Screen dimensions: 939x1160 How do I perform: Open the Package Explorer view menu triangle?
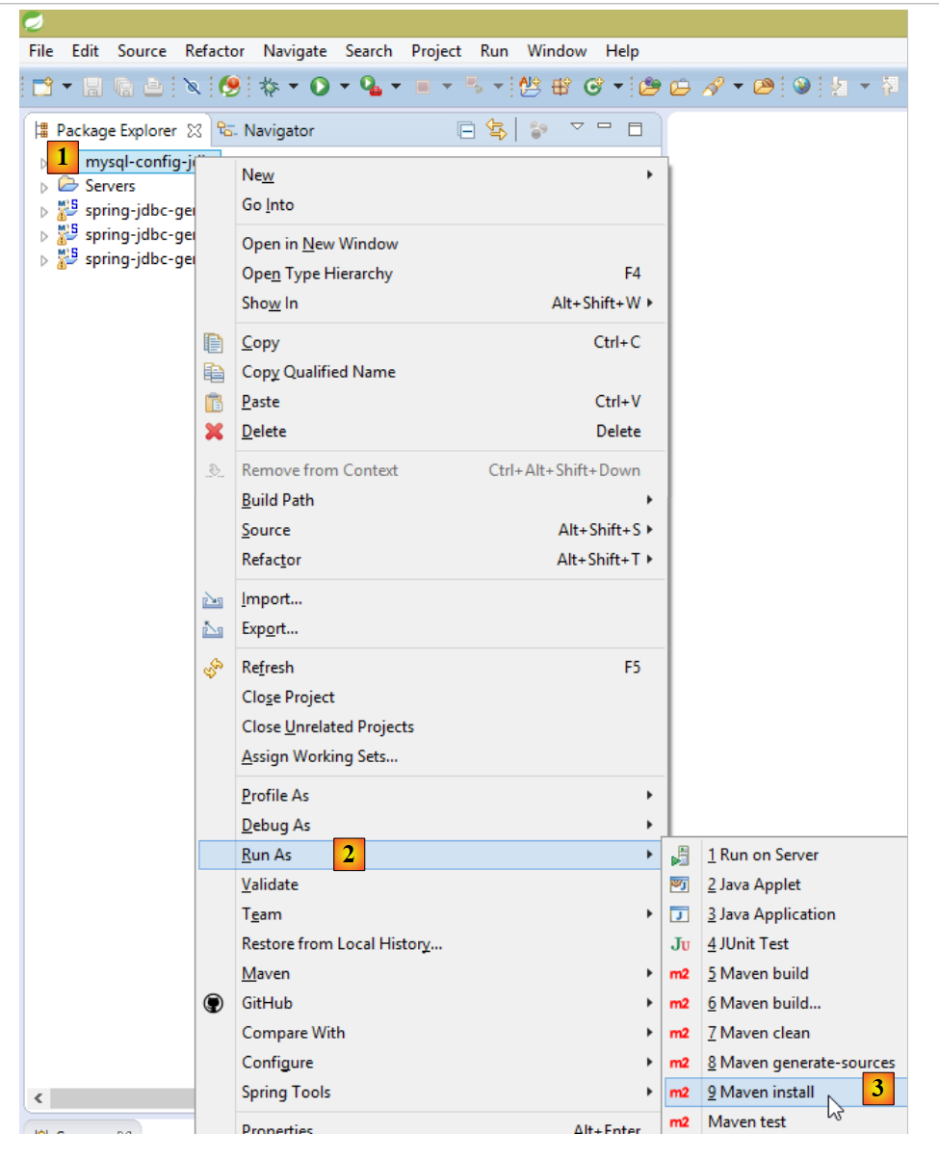577,127
